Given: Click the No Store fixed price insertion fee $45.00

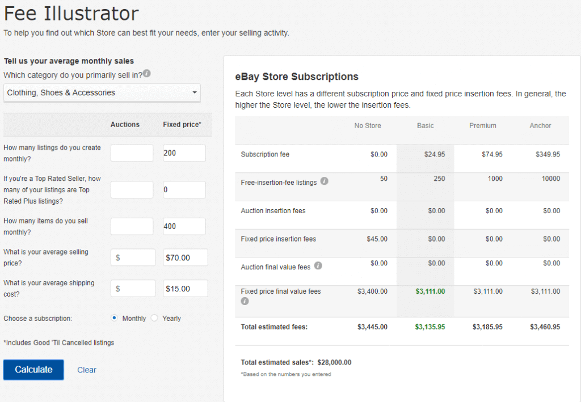Looking at the screenshot, I should pyautogui.click(x=377, y=239).
